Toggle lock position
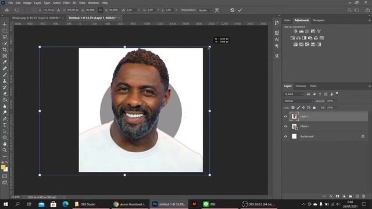The image size is (372, 209). 303,107
